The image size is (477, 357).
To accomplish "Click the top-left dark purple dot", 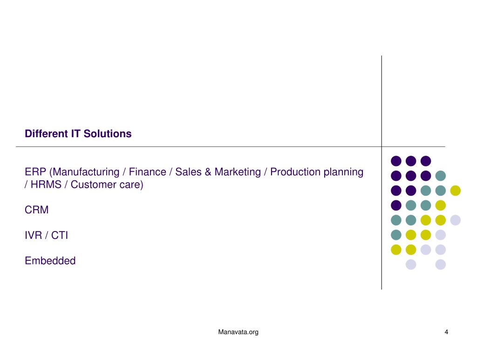I will click(396, 161).
